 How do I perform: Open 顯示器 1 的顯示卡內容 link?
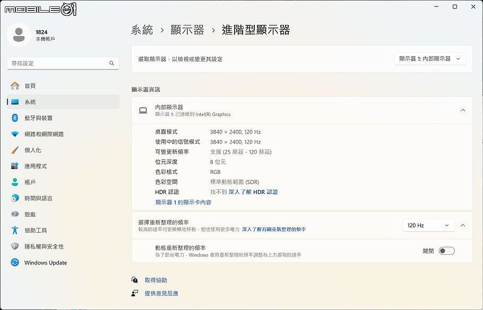click(x=183, y=202)
